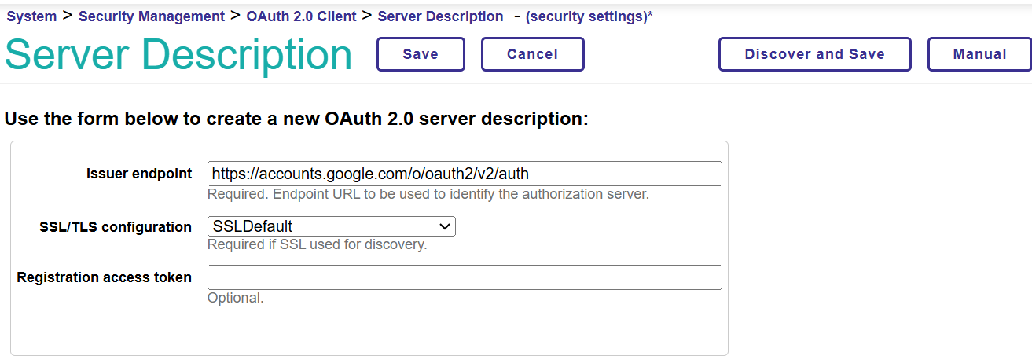Click 'Required if SSL used for discovery' hint
Viewport: 1032px width, 363px height.
(317, 244)
